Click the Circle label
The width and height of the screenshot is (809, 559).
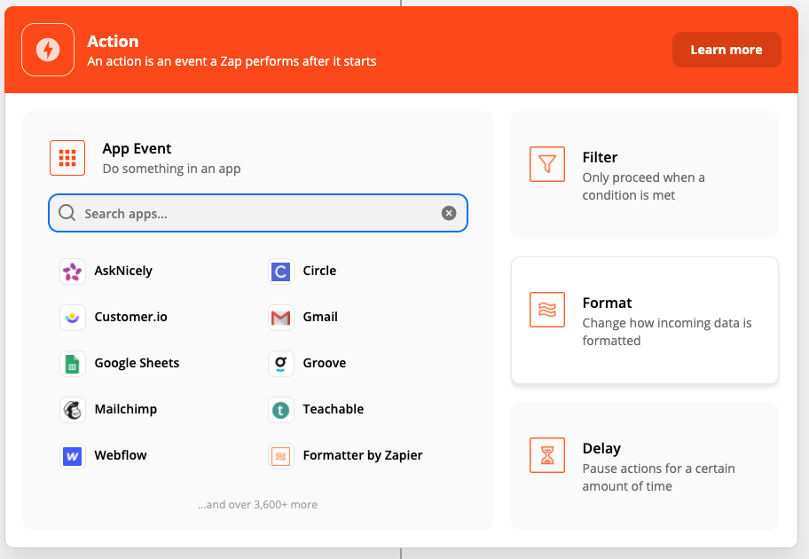319,271
